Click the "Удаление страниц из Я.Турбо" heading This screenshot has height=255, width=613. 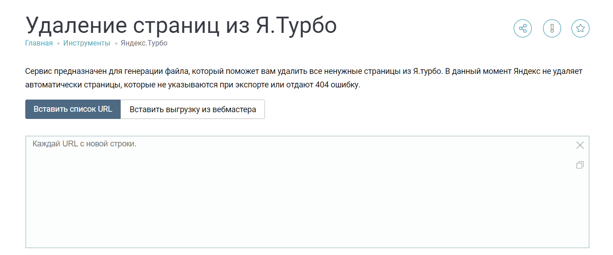[x=181, y=25]
